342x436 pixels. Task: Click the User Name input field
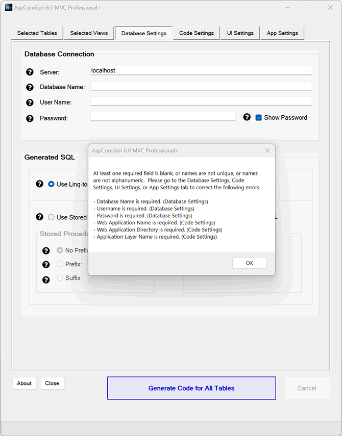pos(201,101)
